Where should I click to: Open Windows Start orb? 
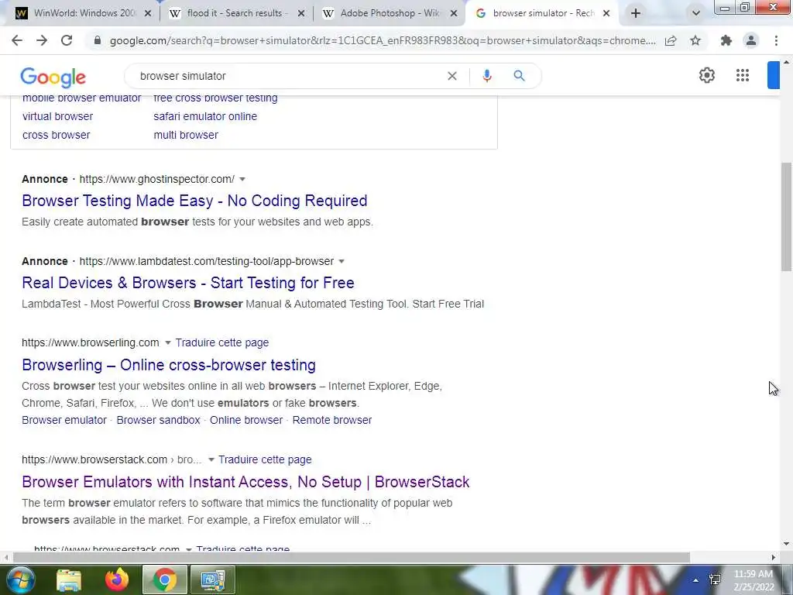(20, 580)
